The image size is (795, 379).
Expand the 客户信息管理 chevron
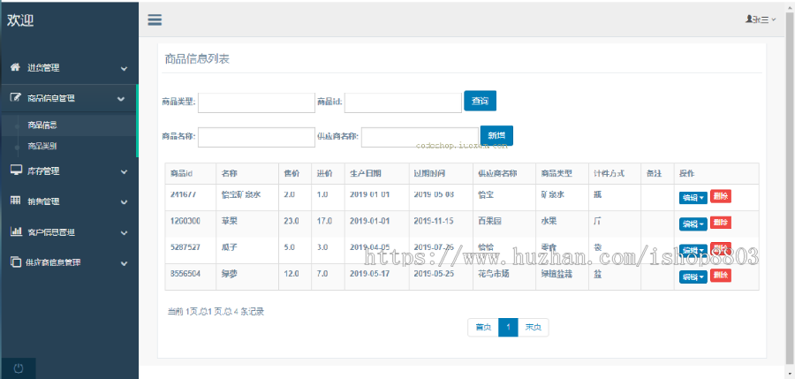tap(124, 233)
